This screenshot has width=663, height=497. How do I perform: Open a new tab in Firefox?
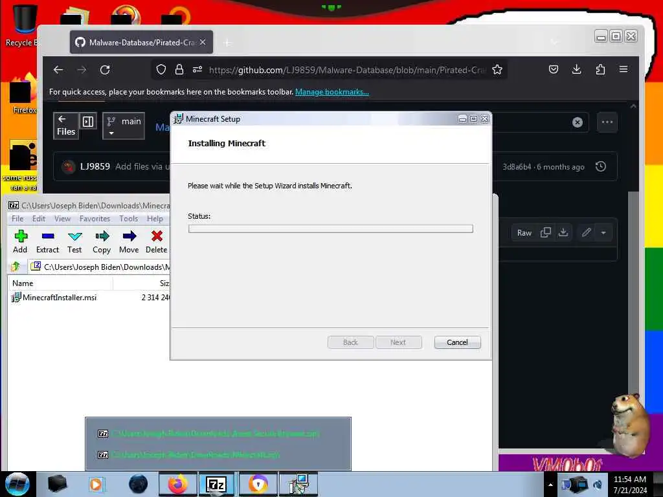pyautogui.click(x=227, y=43)
